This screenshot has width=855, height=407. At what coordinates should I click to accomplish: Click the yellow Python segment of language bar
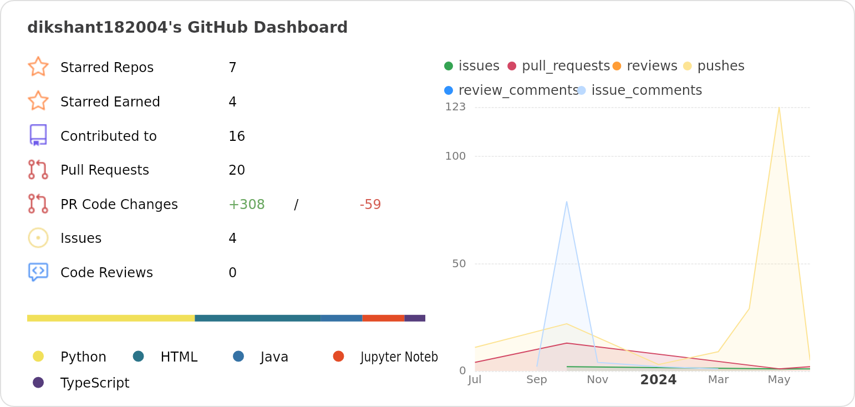click(111, 318)
